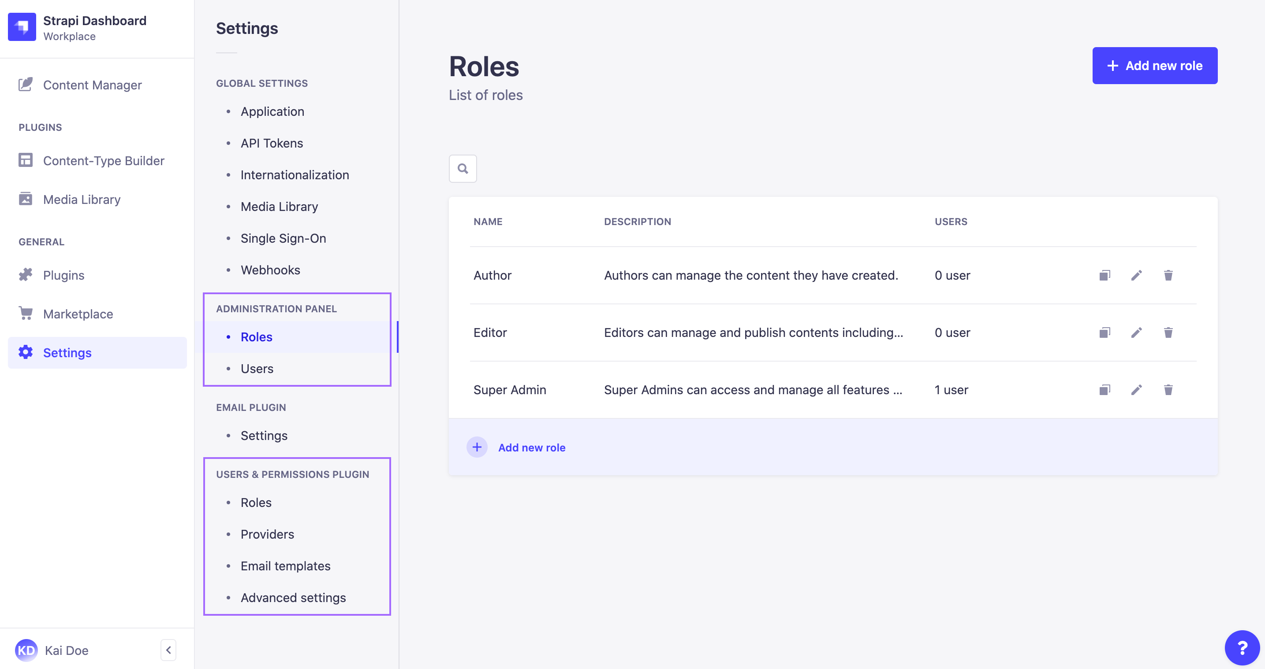Delete the Super Admin role

click(x=1169, y=389)
